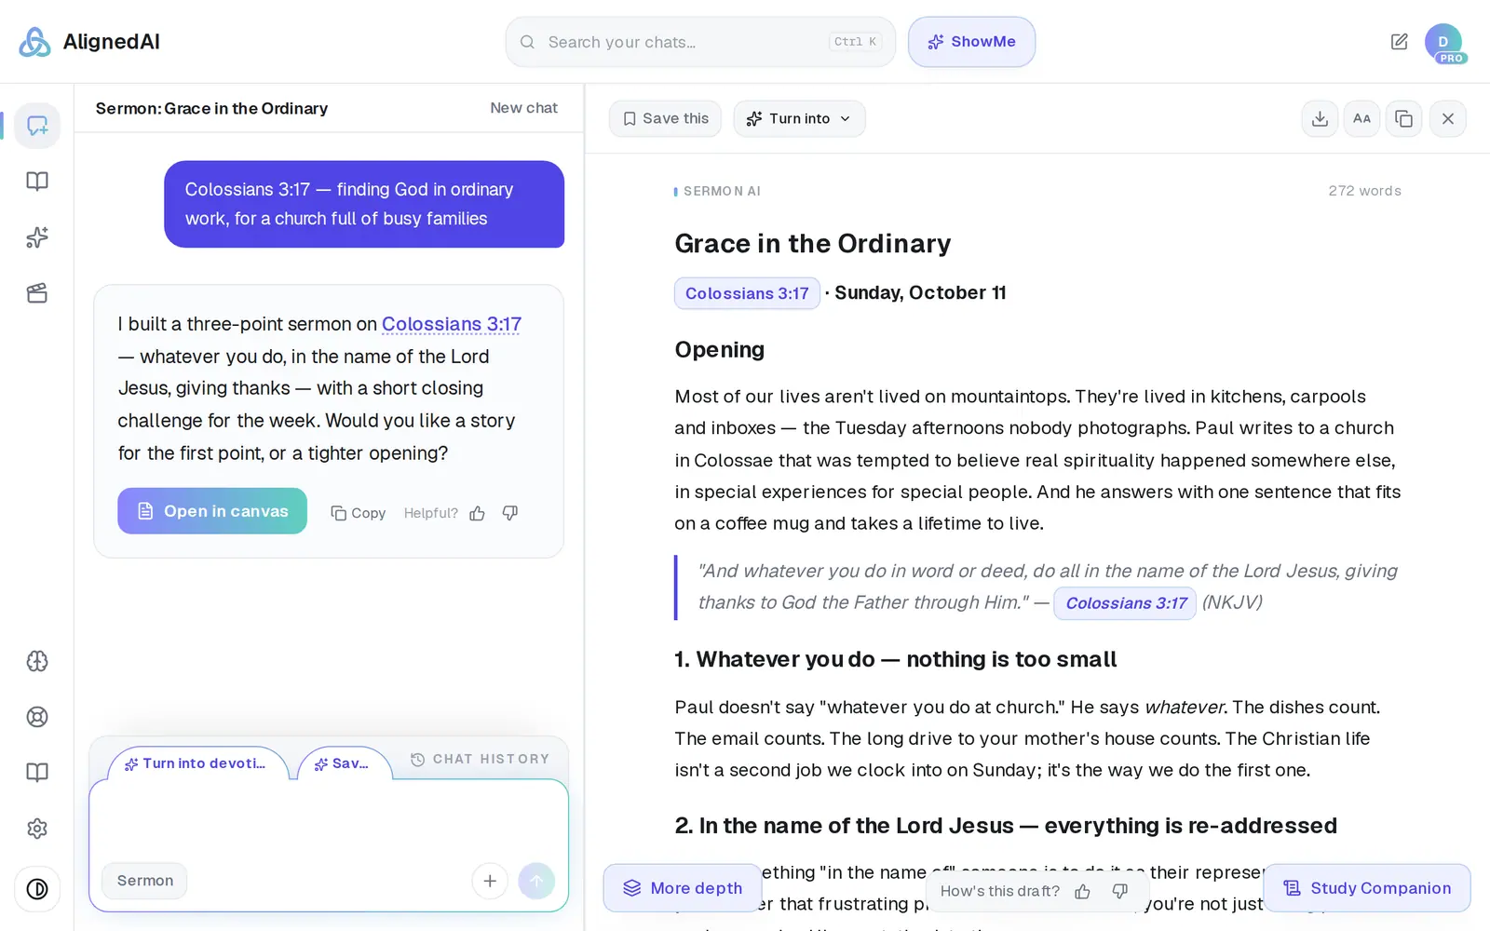The width and height of the screenshot is (1490, 931).
Task: Click the ShowMe button
Action: [x=971, y=42]
